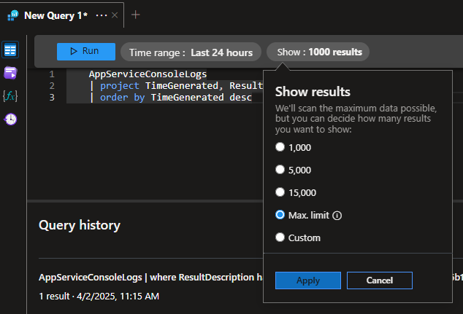
Task: Open the Tables sidebar panel
Action: click(x=10, y=50)
